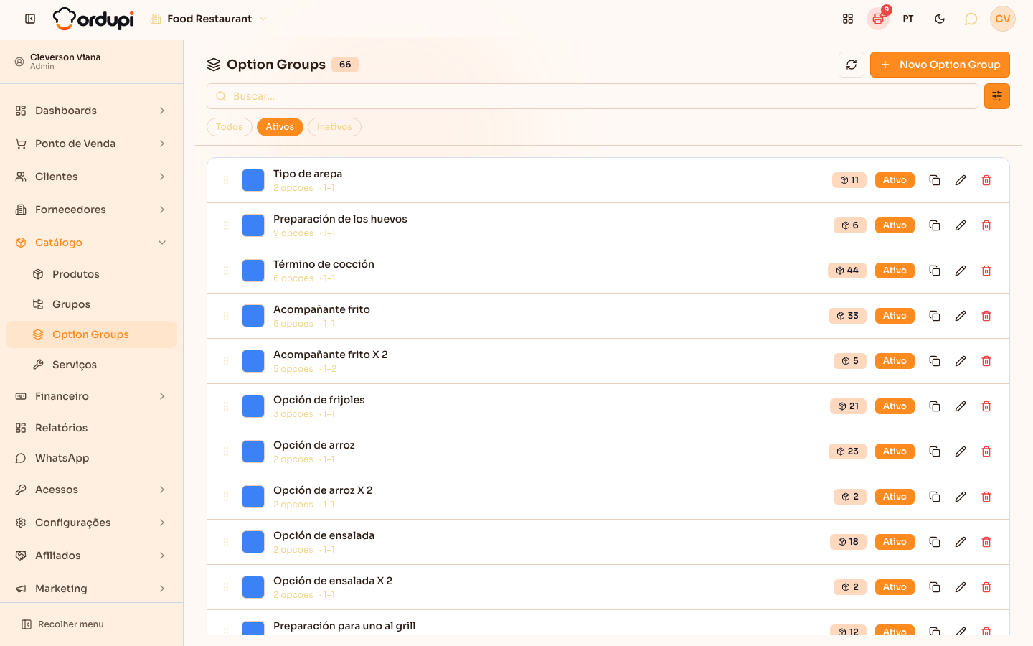Select the Inativos filter tab
1033x646 pixels.
point(334,127)
